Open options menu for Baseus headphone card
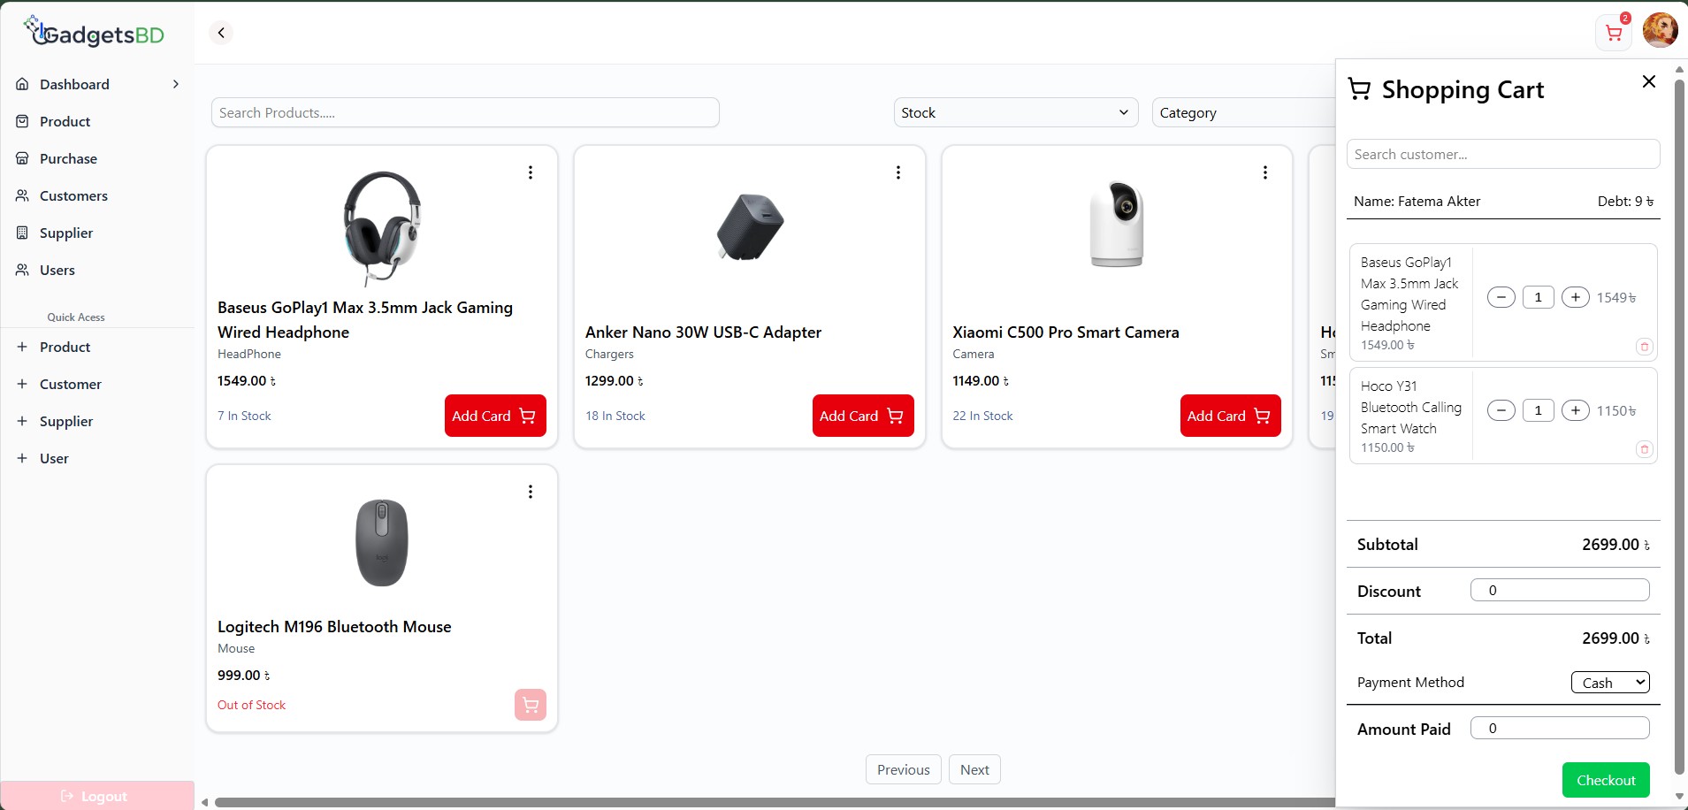Screen dimensions: 1688x810 (531, 172)
